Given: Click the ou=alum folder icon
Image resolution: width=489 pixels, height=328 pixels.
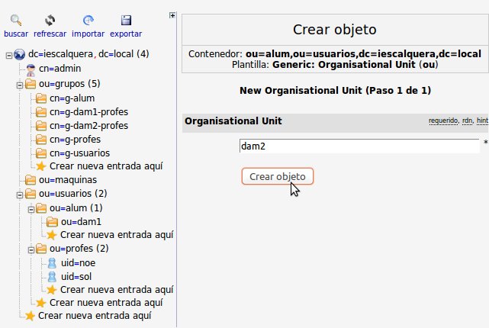Looking at the screenshot, I should click(41, 208).
